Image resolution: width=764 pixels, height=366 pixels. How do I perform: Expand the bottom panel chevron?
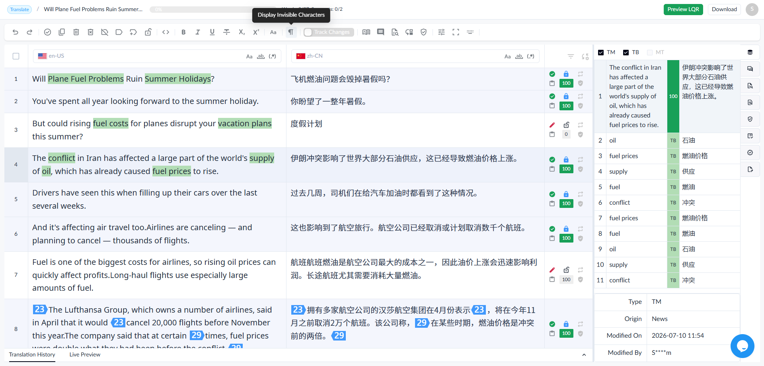click(x=584, y=355)
